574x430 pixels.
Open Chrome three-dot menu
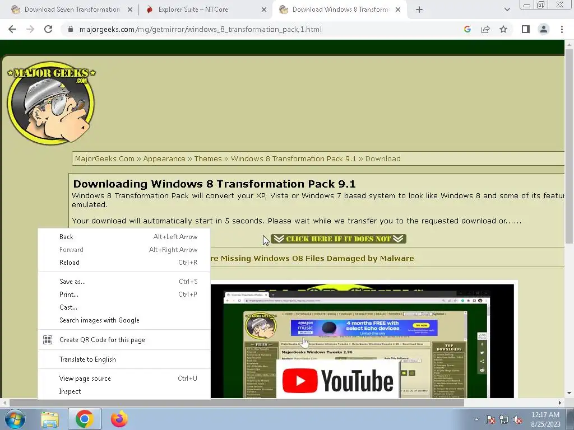[562, 29]
